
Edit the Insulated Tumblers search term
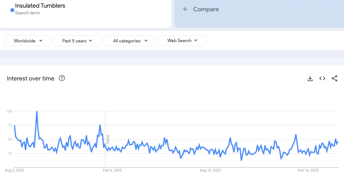tap(40, 6)
